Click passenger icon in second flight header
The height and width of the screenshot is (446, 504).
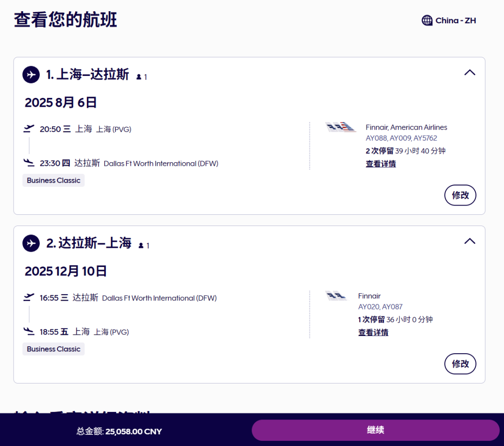(x=141, y=246)
